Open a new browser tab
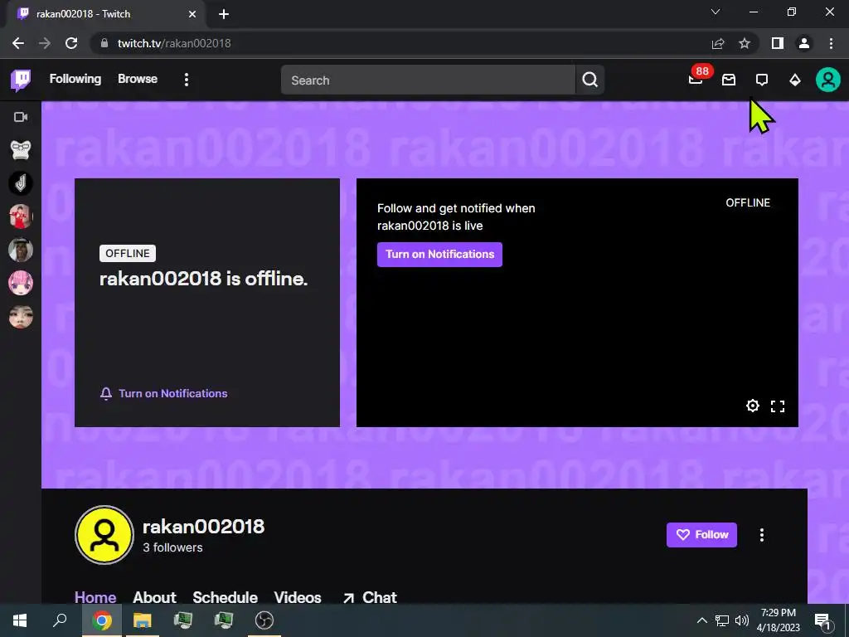The image size is (849, 637). pyautogui.click(x=224, y=14)
